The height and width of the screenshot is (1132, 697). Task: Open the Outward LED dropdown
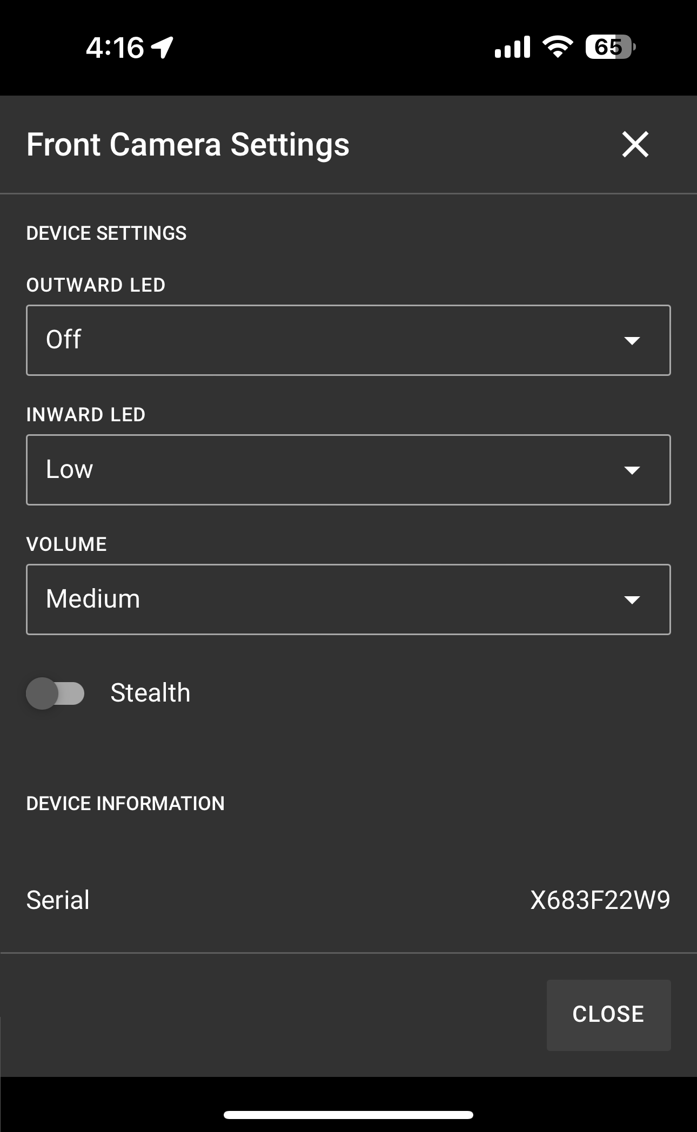[x=348, y=340]
